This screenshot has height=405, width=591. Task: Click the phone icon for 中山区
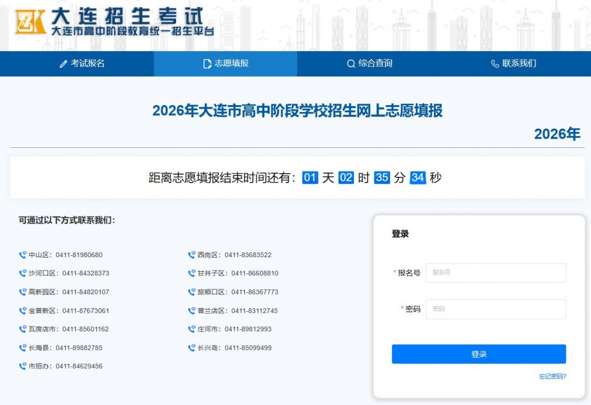point(23,255)
